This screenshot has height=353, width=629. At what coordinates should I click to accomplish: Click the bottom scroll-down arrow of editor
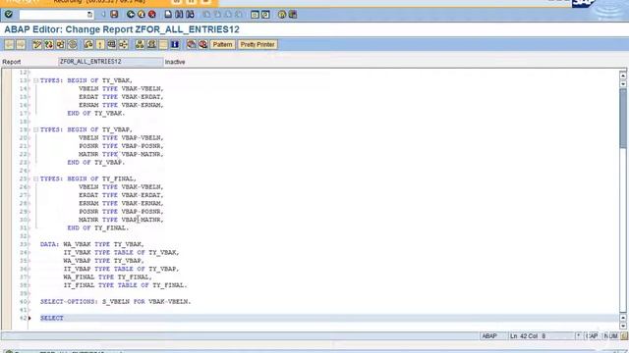coord(623,326)
